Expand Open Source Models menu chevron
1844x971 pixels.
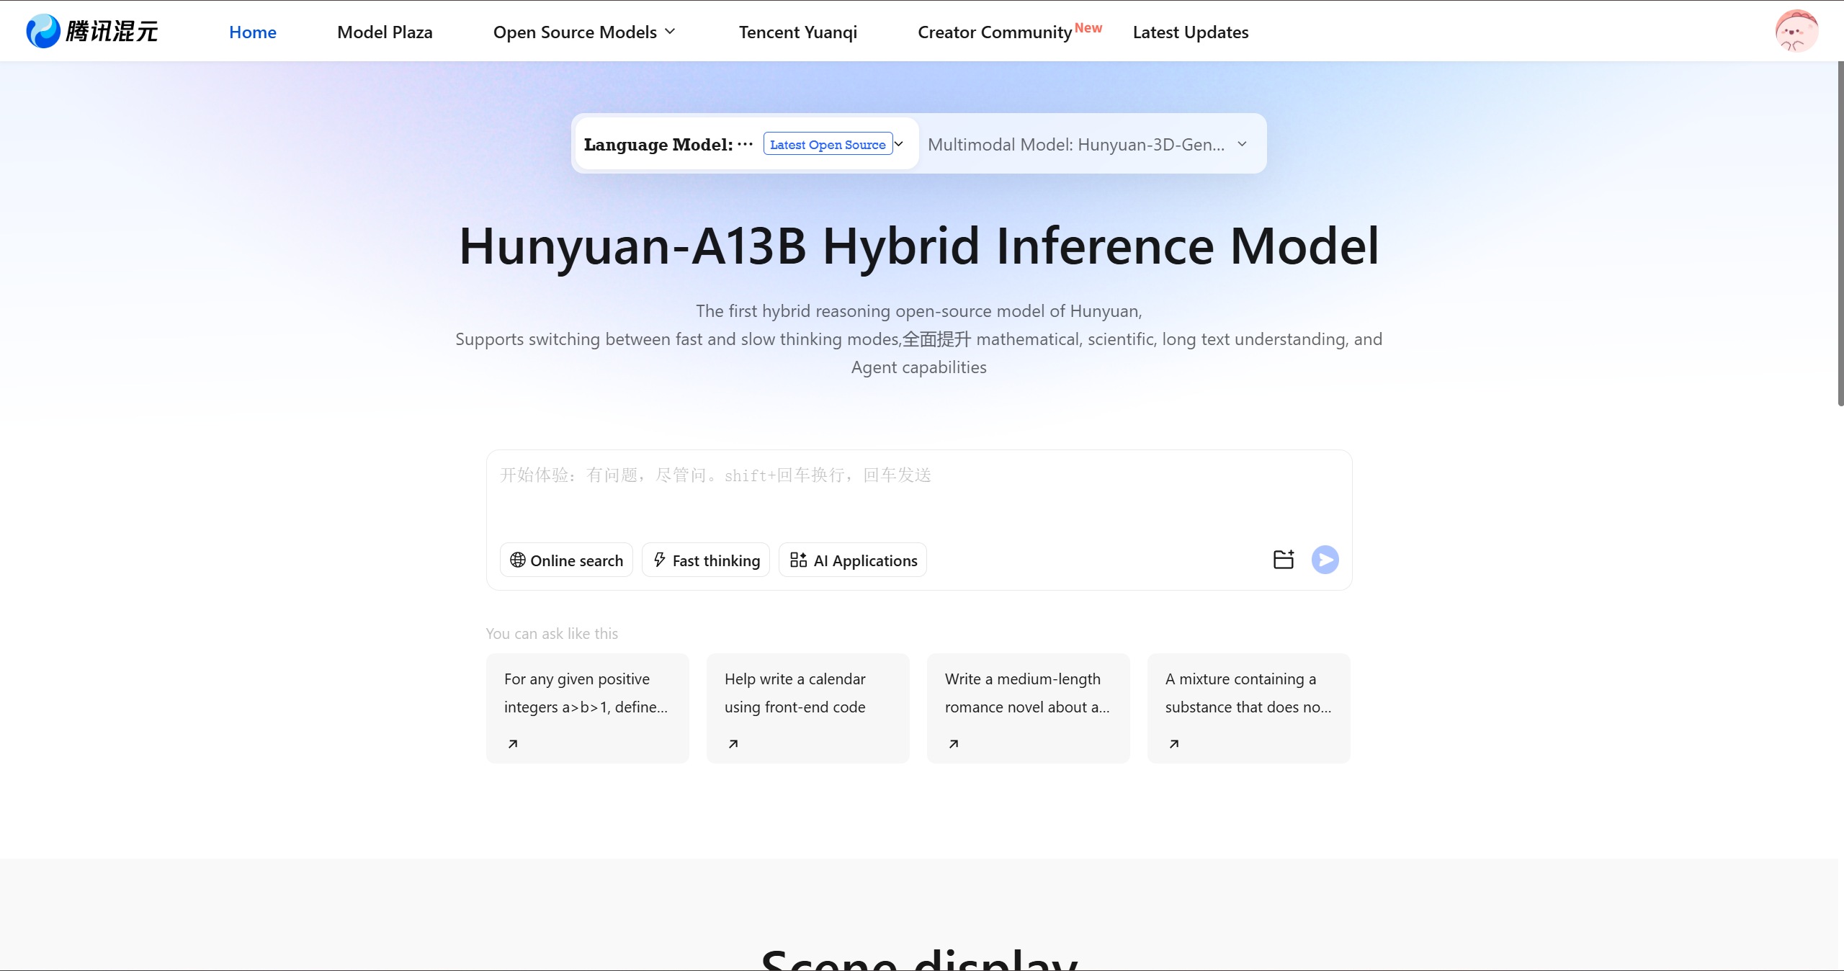coord(670,32)
